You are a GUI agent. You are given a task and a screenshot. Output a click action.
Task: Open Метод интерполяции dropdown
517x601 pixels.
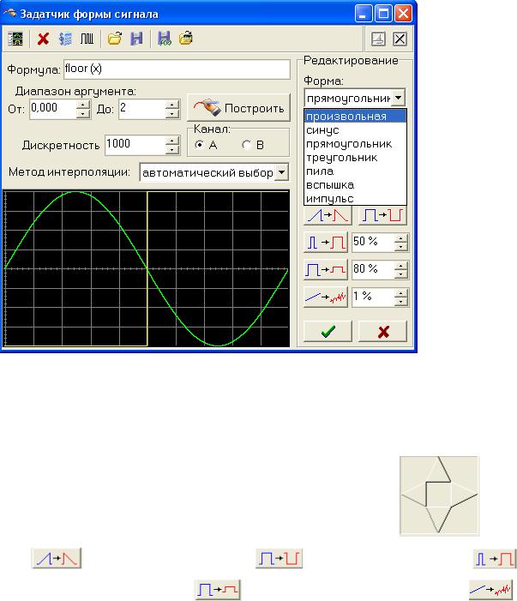pos(282,172)
